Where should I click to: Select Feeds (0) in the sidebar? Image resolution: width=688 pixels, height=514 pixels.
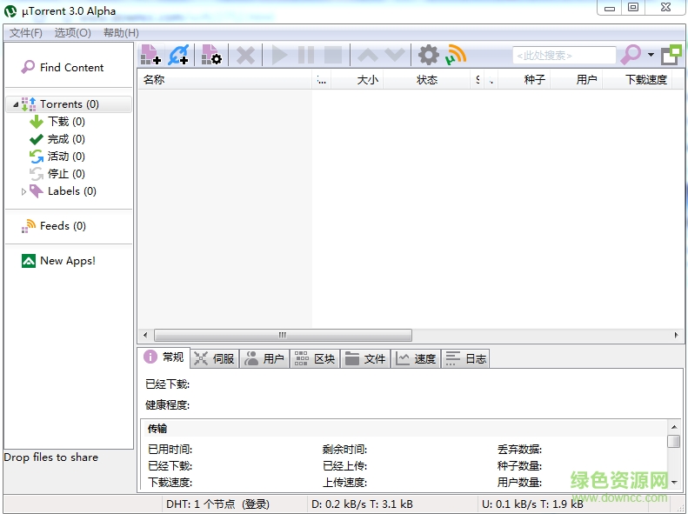(62, 226)
